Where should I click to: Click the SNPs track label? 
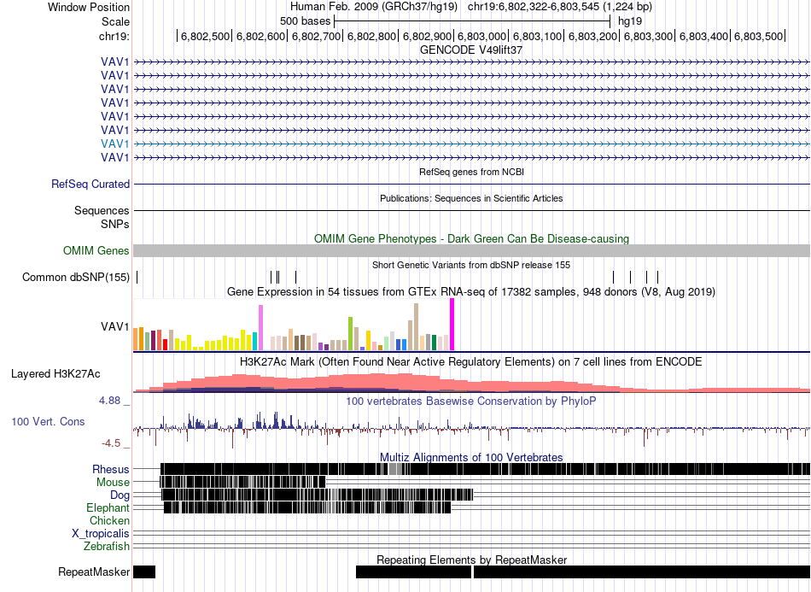[x=115, y=224]
